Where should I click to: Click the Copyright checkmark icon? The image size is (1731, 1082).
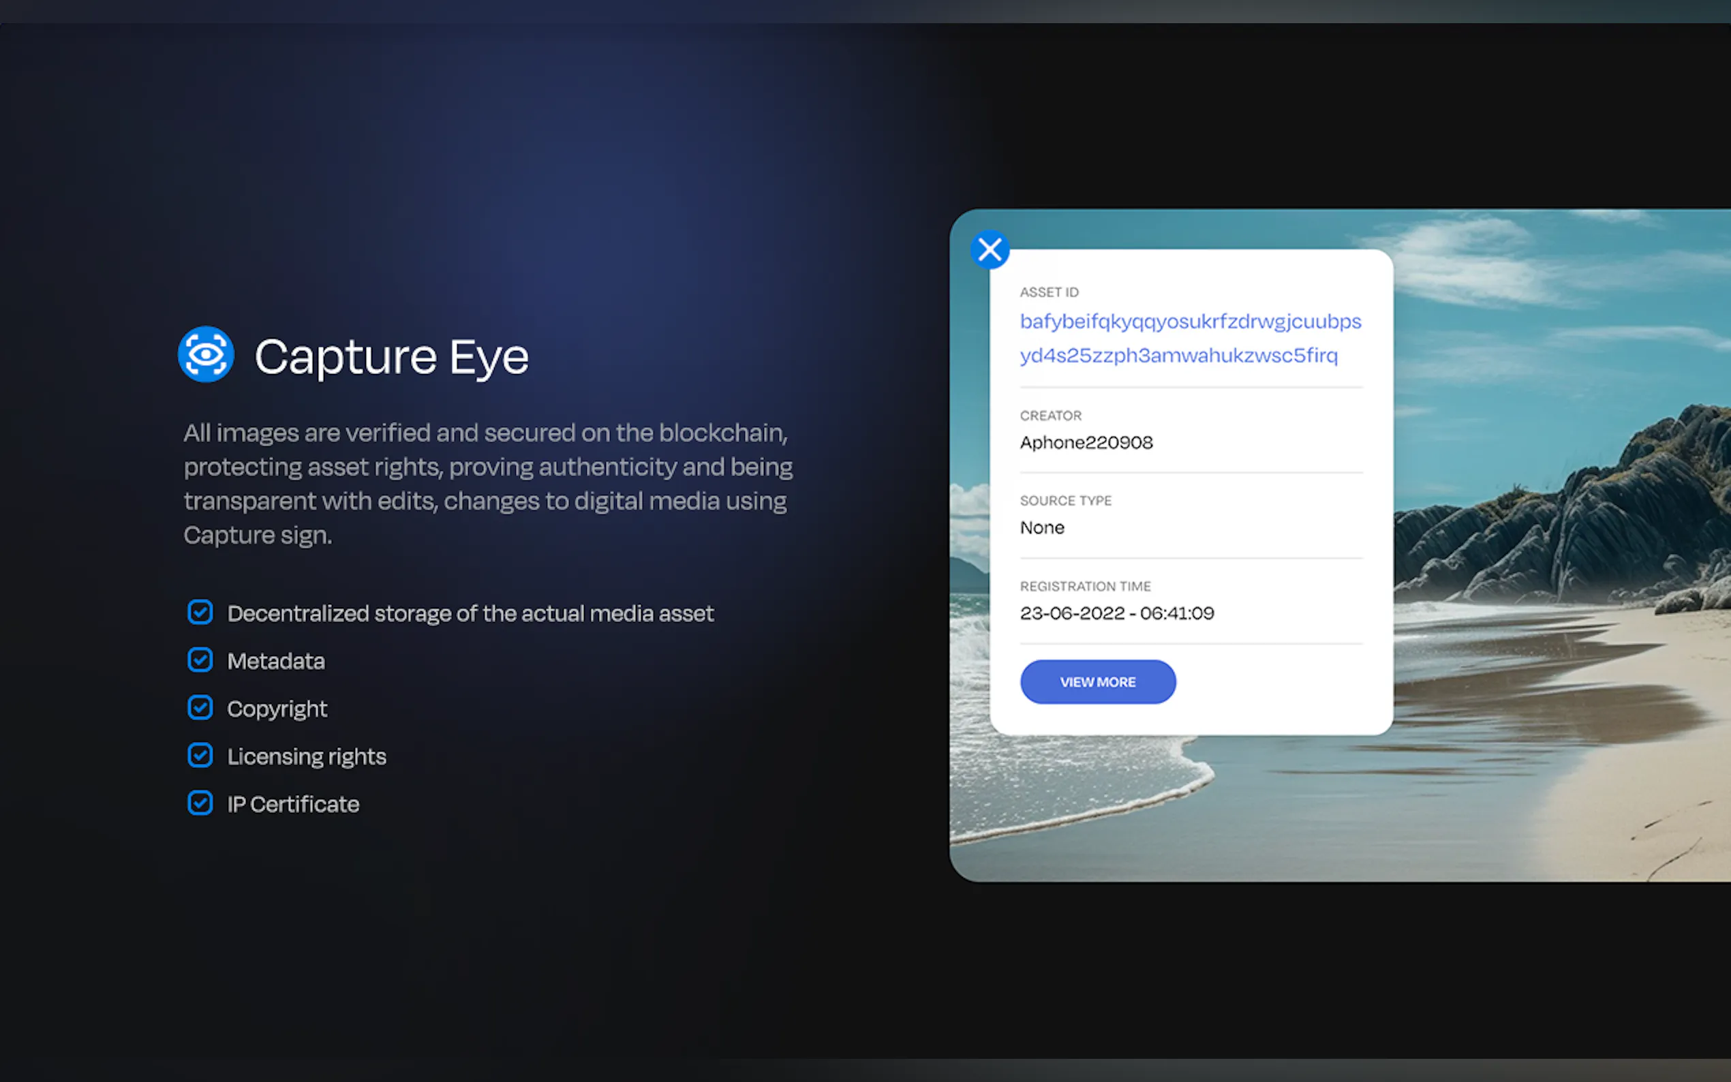(x=200, y=708)
